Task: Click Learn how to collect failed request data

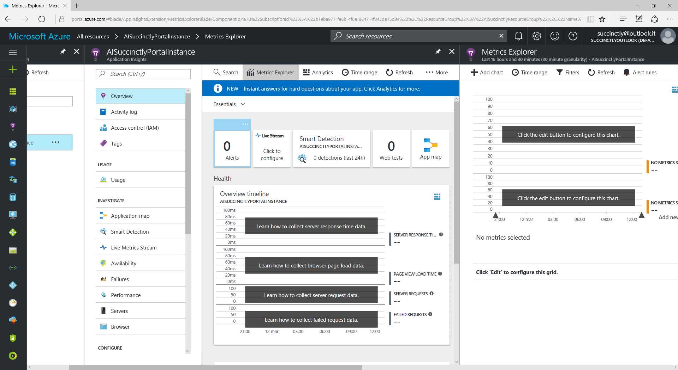Action: [311, 320]
